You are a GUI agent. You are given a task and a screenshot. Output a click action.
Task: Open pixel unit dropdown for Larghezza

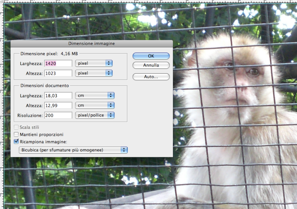94,63
